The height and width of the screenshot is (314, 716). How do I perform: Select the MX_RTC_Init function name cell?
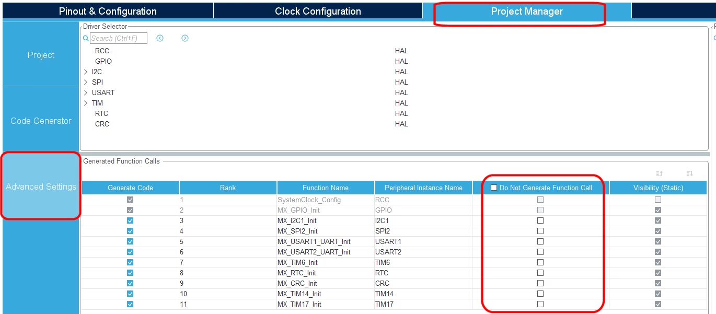pyautogui.click(x=326, y=273)
